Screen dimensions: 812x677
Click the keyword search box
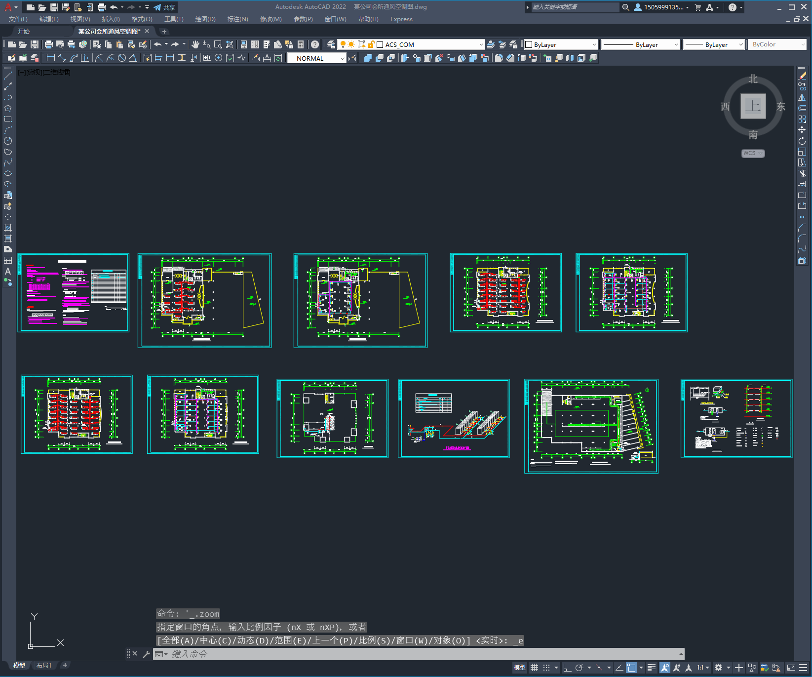(x=575, y=7)
